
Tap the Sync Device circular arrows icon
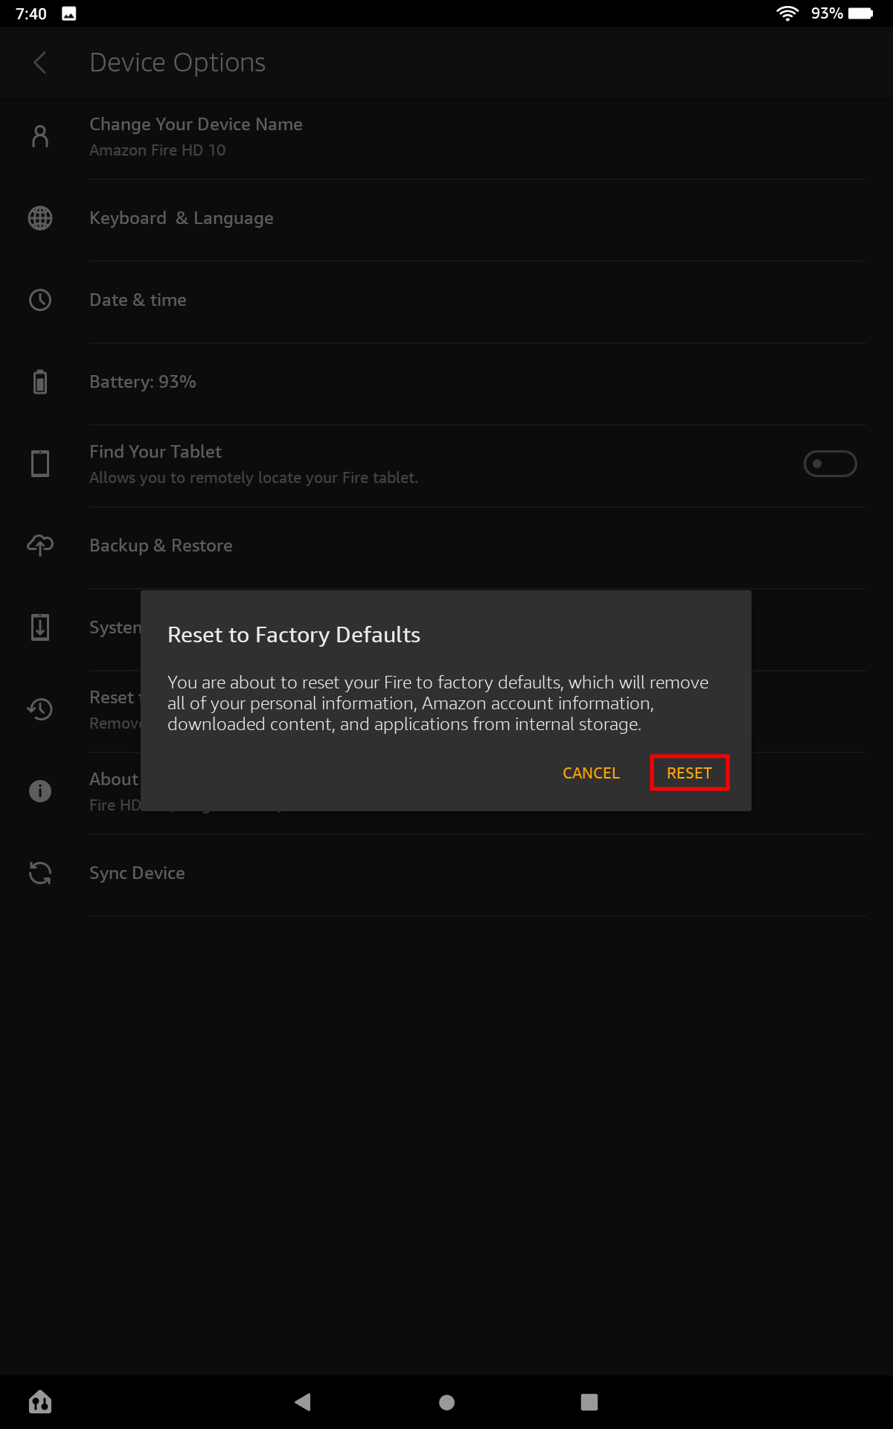pyautogui.click(x=40, y=873)
